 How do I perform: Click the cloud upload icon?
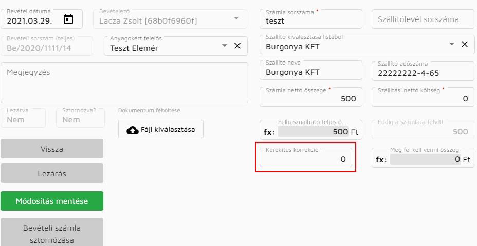[132, 130]
